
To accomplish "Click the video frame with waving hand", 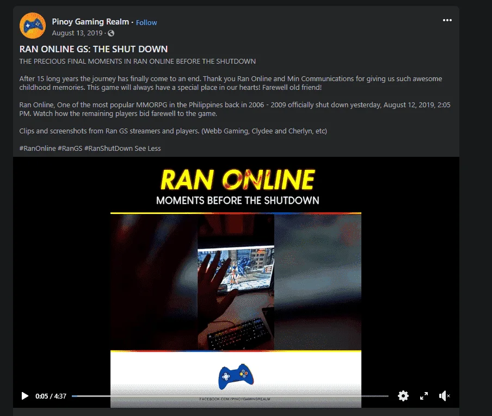I will click(x=236, y=282).
